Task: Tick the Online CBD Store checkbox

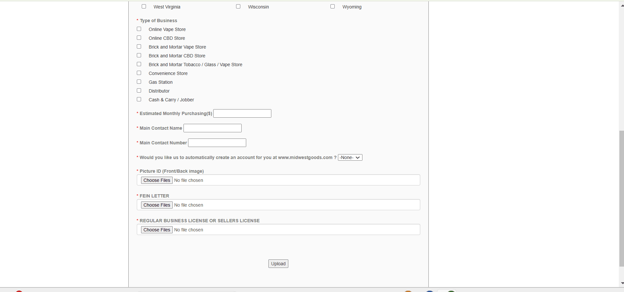Action: coord(139,38)
